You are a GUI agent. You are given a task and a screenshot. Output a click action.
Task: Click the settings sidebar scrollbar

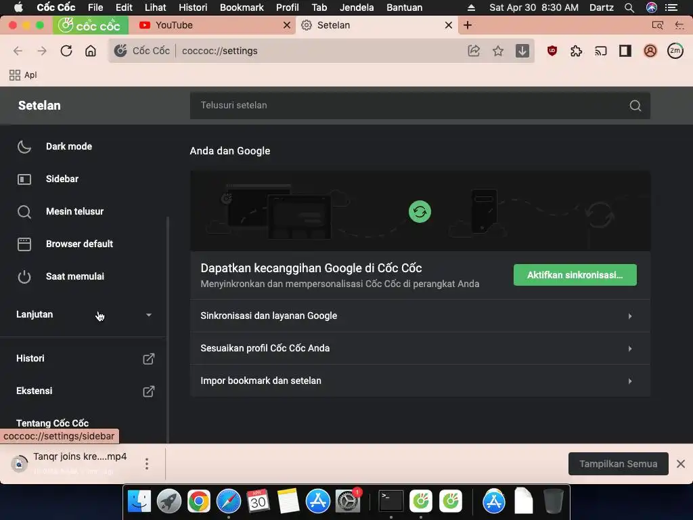pyautogui.click(x=168, y=330)
